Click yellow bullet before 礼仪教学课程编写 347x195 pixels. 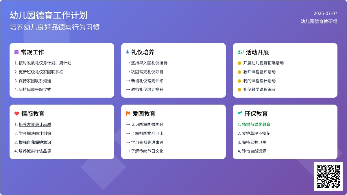239,90
